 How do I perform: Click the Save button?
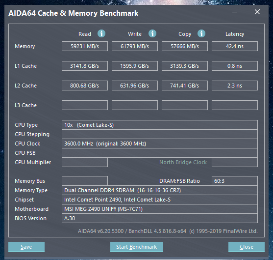coord(26,247)
